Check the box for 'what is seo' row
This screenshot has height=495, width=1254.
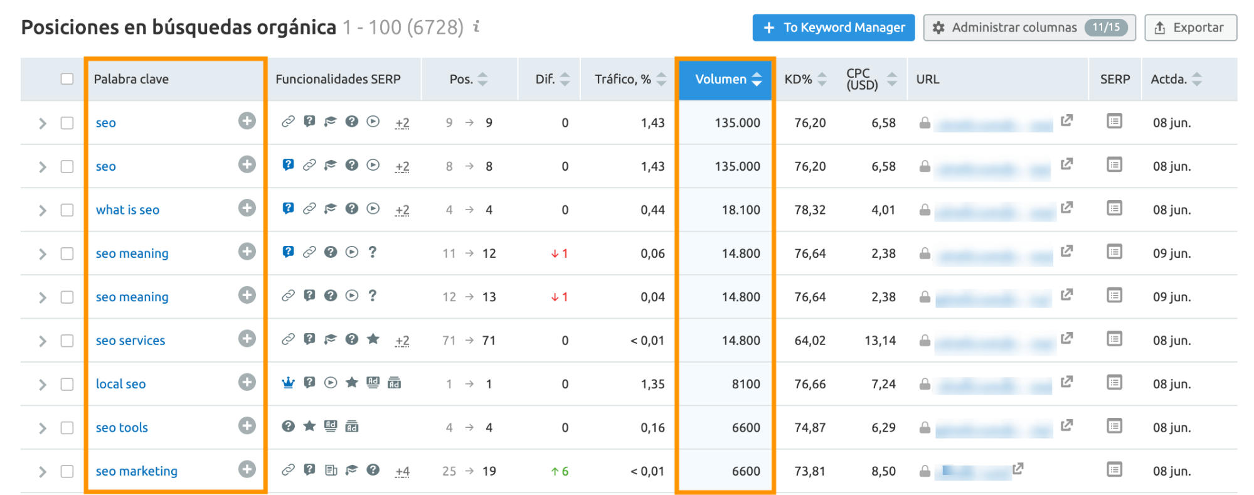pyautogui.click(x=67, y=210)
